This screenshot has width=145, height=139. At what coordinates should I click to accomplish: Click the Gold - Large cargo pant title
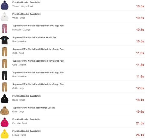[x=38, y=84]
